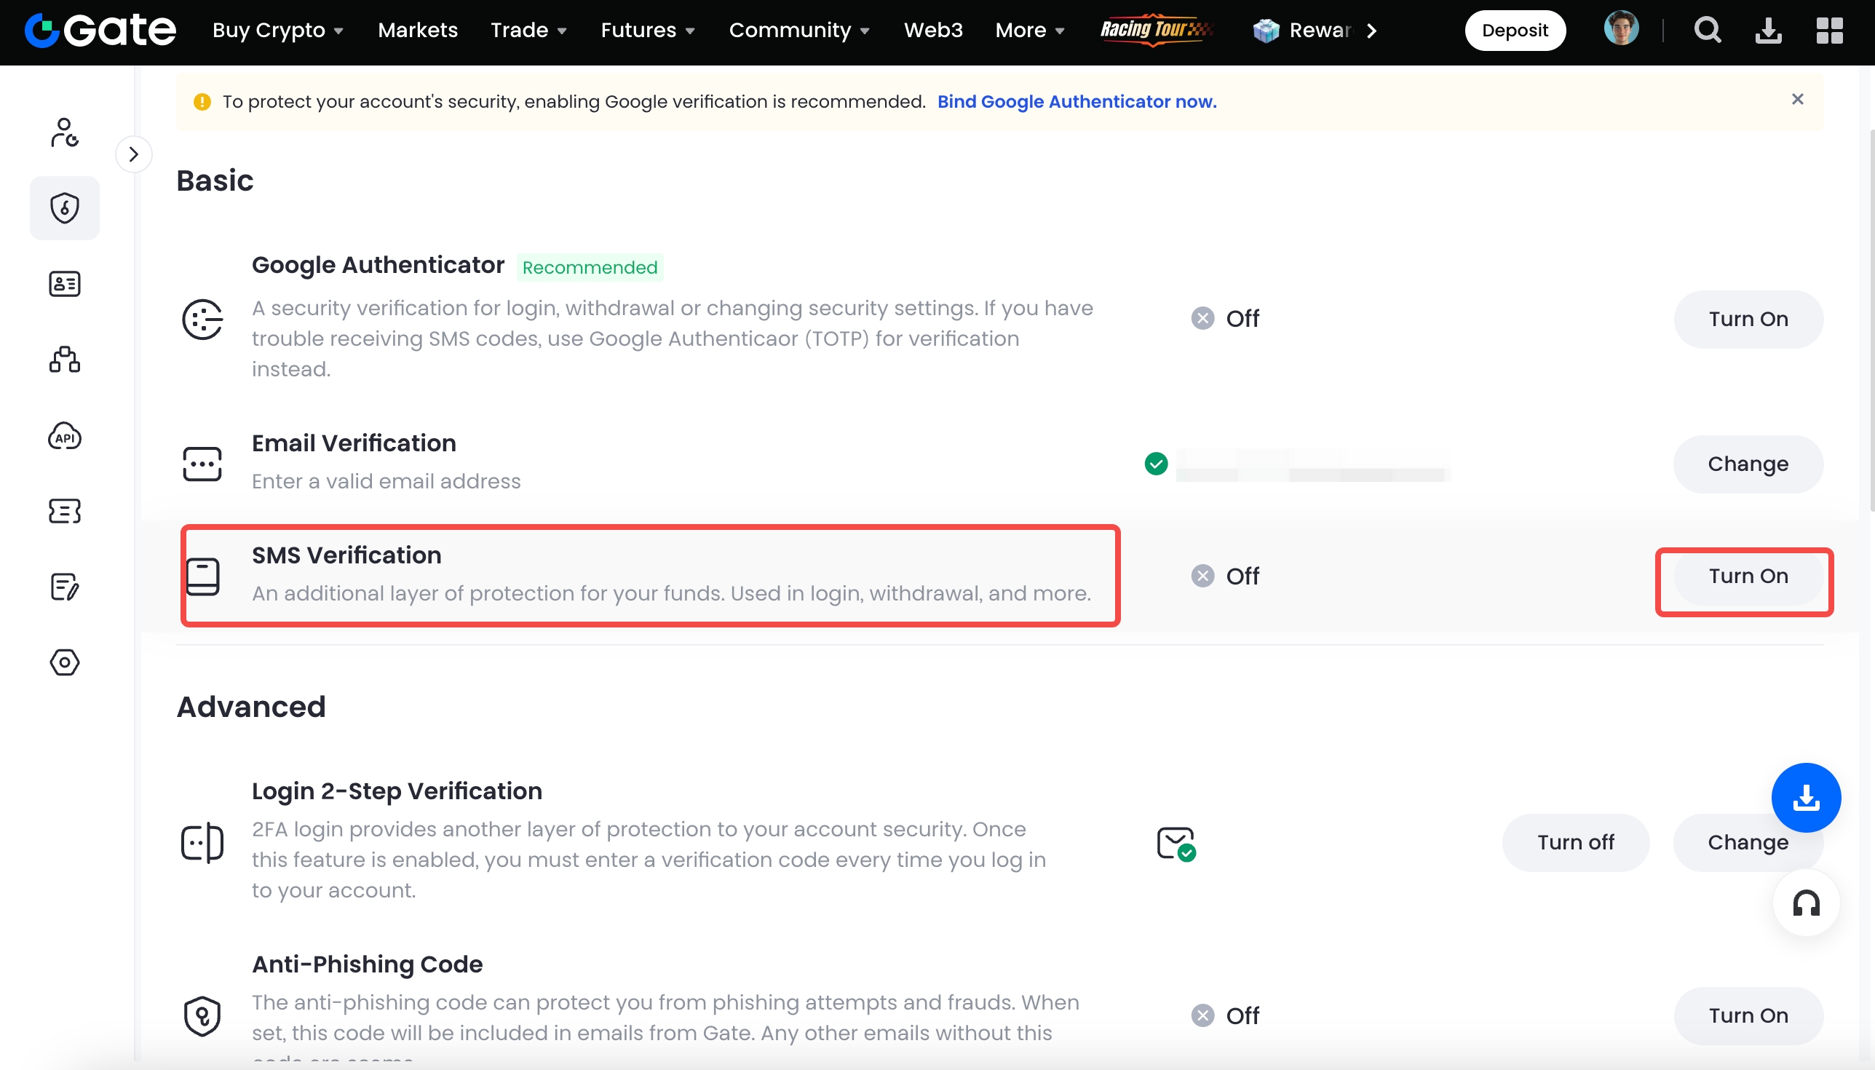The width and height of the screenshot is (1875, 1070).
Task: Expand the Buy Crypto dropdown
Action: click(x=278, y=30)
